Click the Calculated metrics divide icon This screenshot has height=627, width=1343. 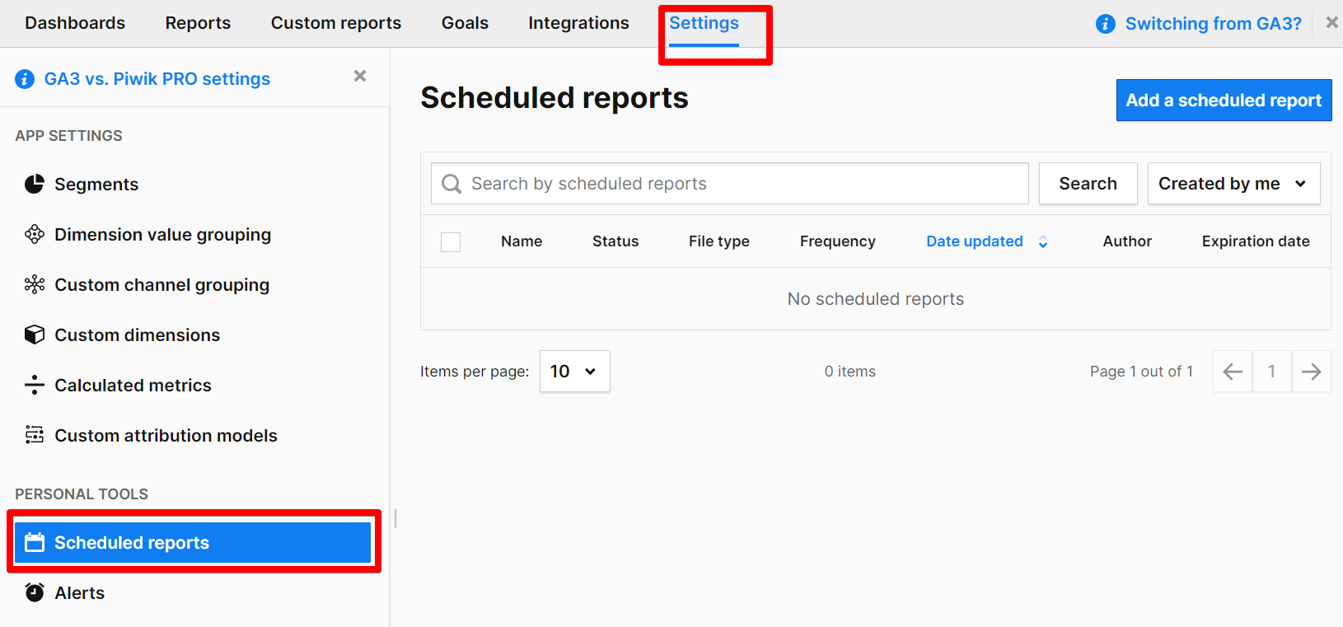point(34,385)
